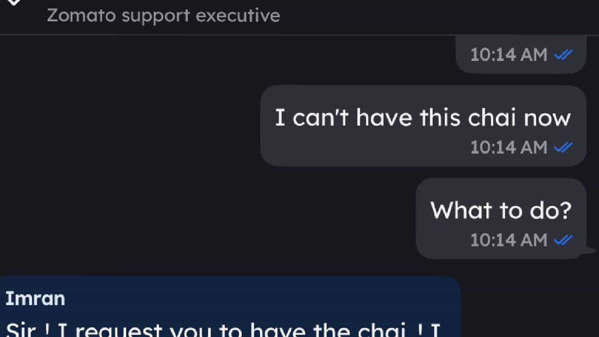The width and height of the screenshot is (599, 337).
Task: Click double-tick icon under 'What to do?'
Action: 563,240
